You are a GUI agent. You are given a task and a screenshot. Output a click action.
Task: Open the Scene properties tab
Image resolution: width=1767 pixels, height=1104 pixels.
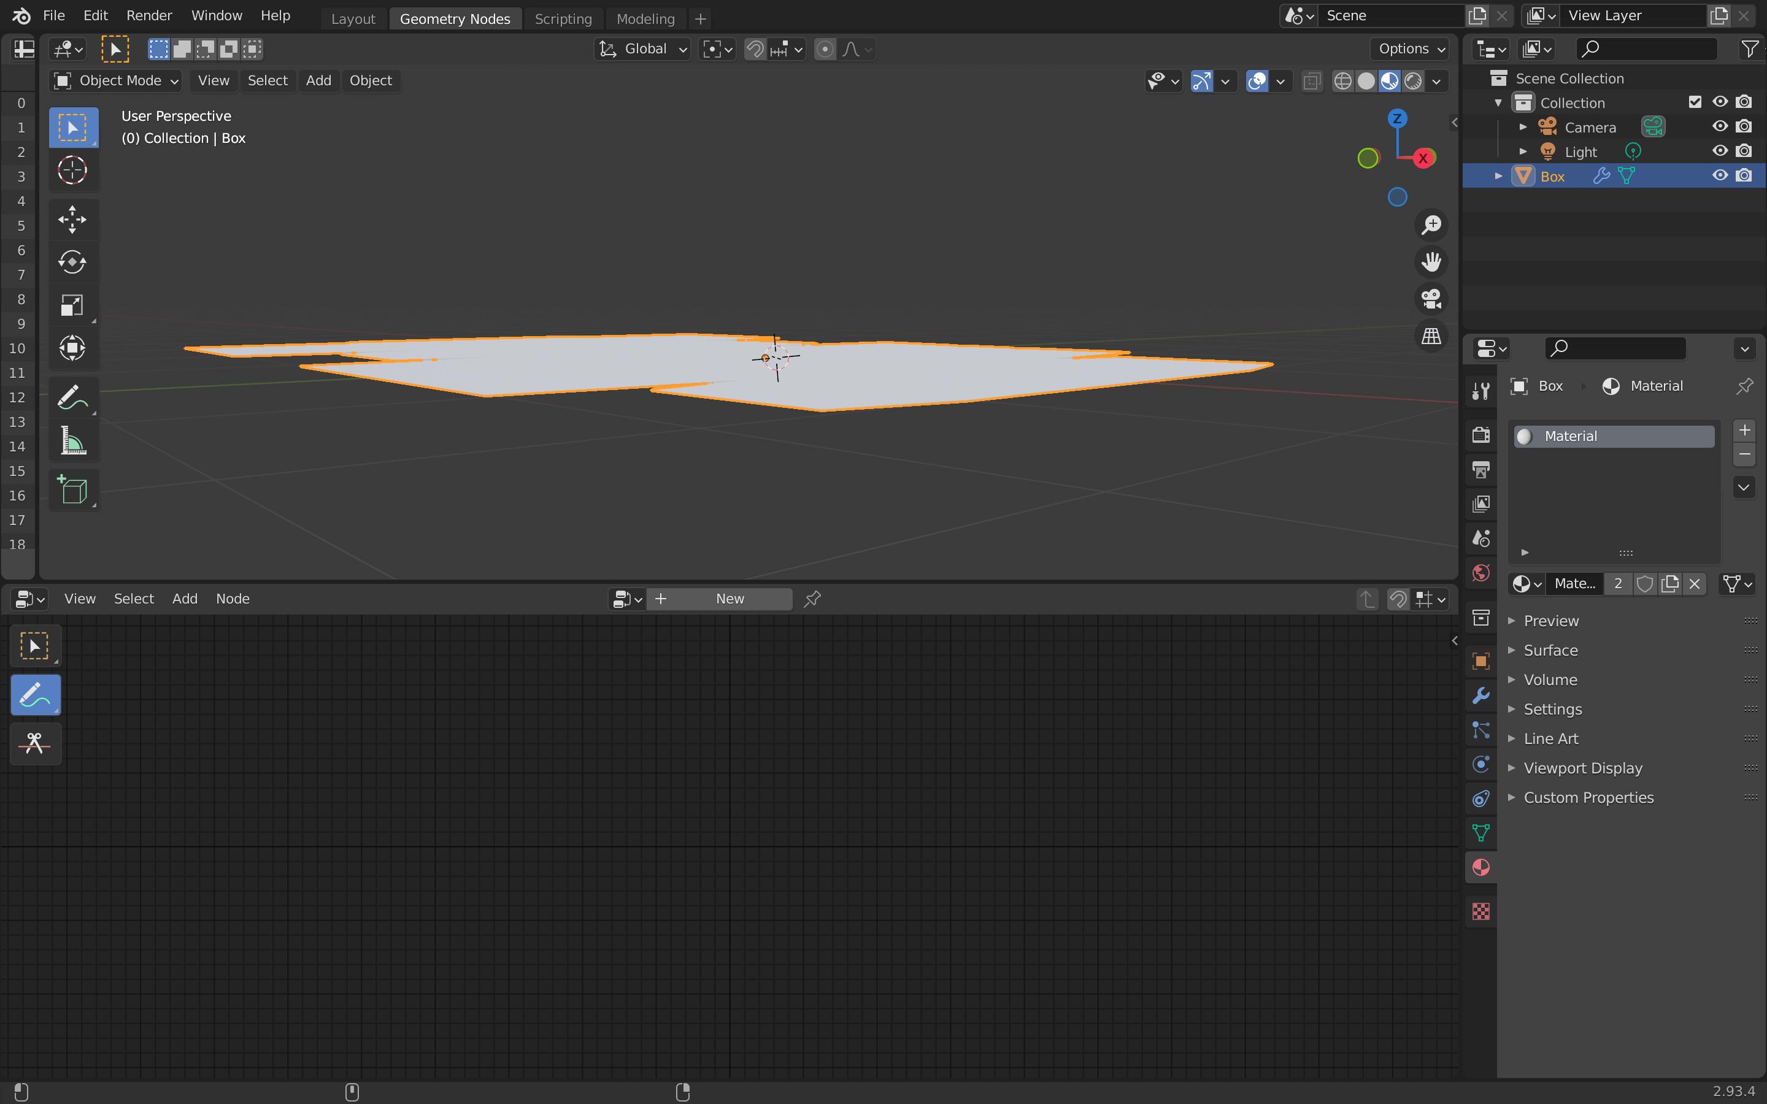click(x=1480, y=538)
